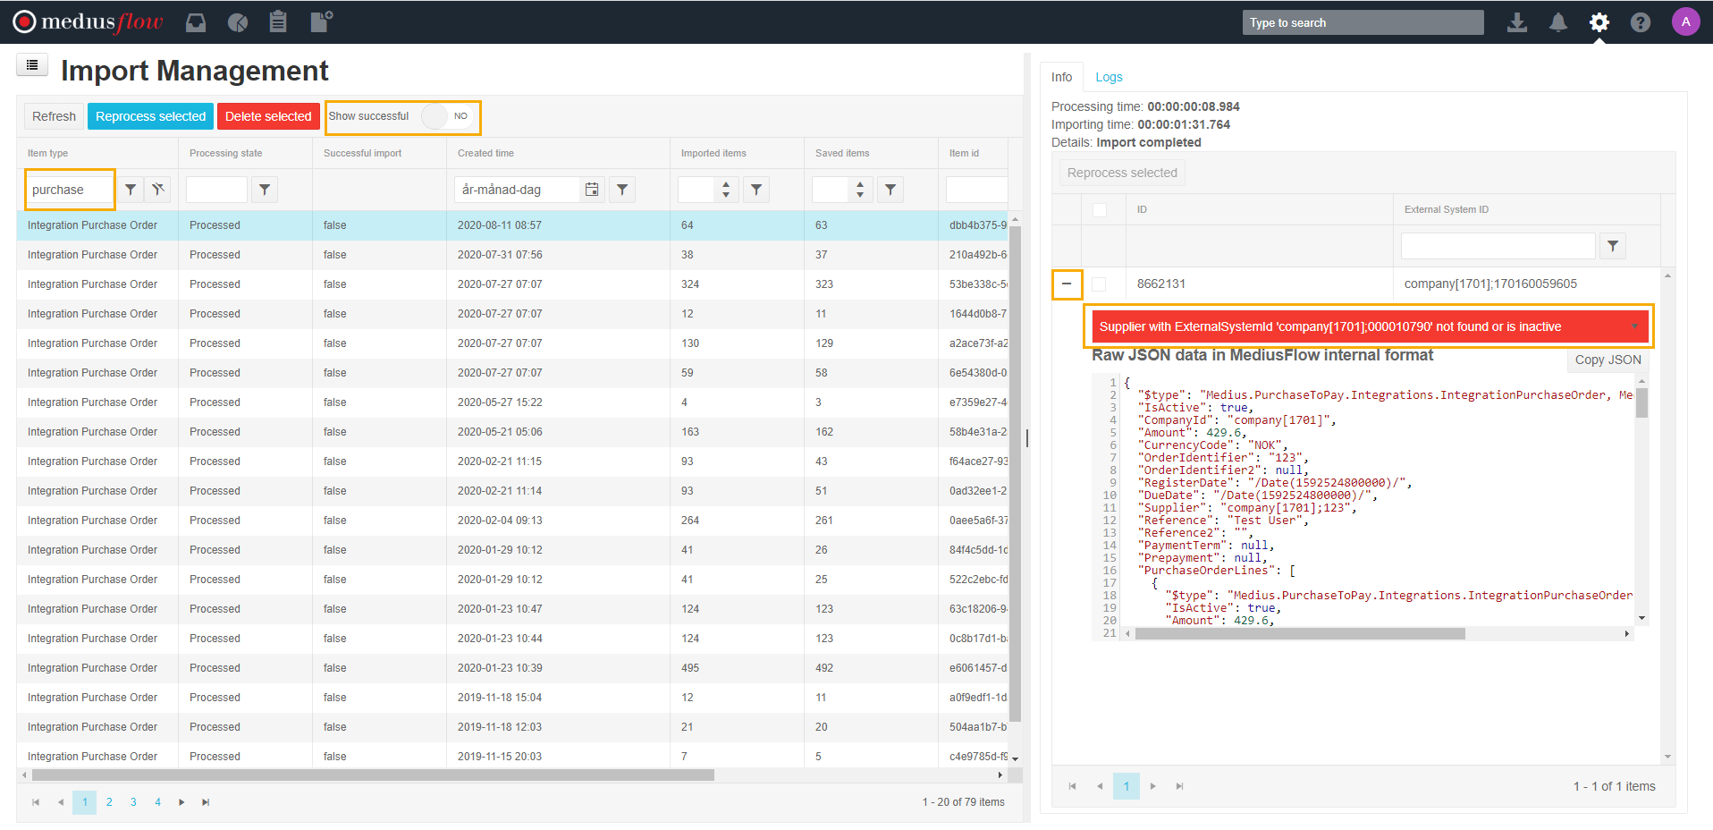Screen dimensions: 1713x830
Task: Open the pie chart reports icon
Action: pos(237,22)
